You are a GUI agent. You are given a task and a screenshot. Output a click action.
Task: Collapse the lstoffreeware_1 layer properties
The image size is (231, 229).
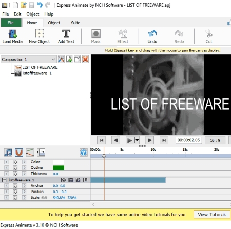[4, 180]
